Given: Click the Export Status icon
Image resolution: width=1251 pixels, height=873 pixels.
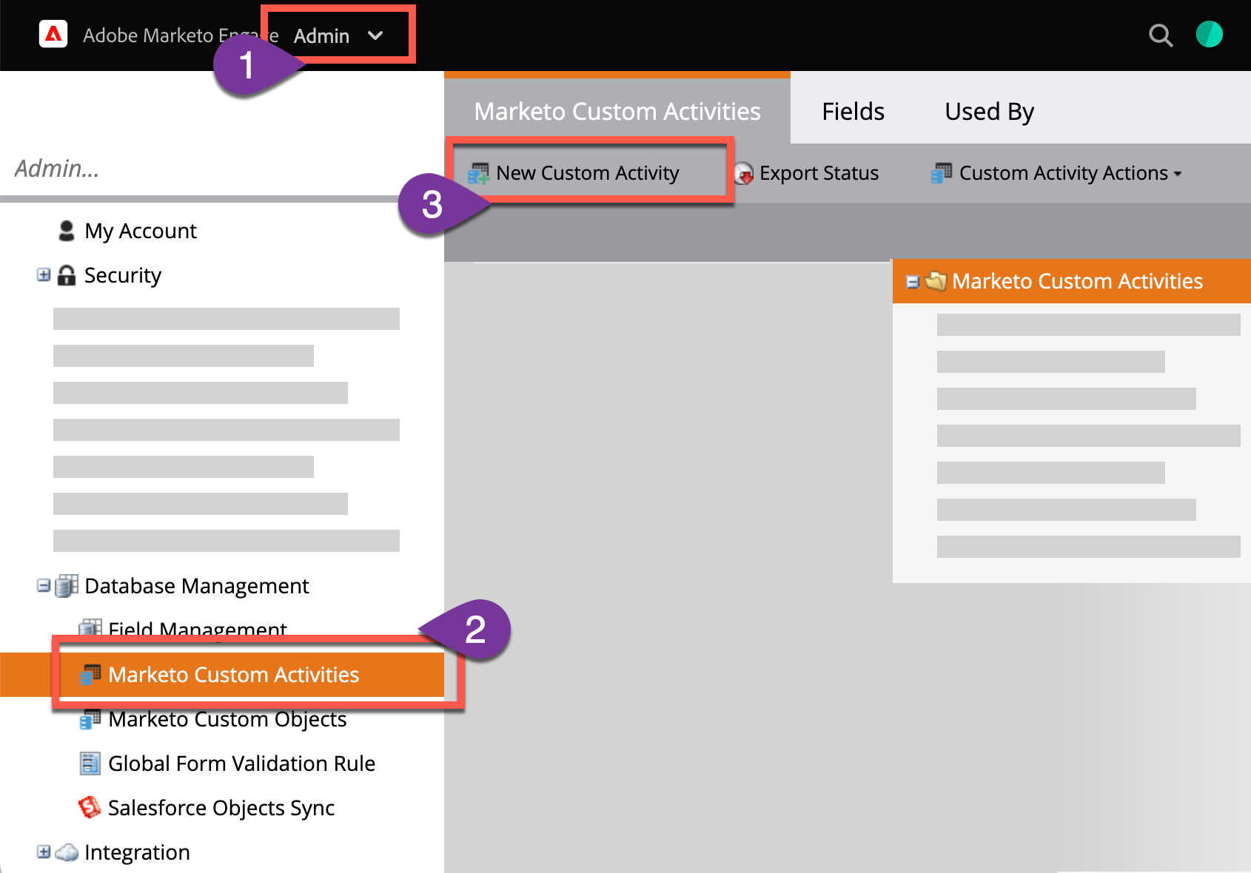Looking at the screenshot, I should click(744, 174).
